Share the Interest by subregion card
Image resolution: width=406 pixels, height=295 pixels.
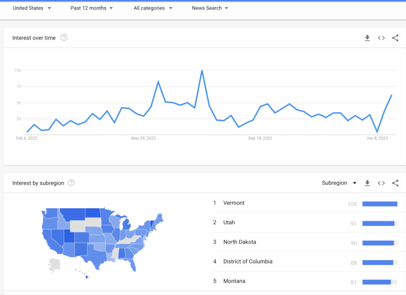pyautogui.click(x=395, y=183)
